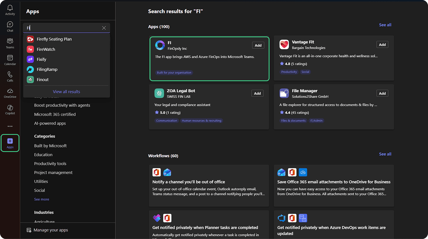Select Project management category

point(53,173)
